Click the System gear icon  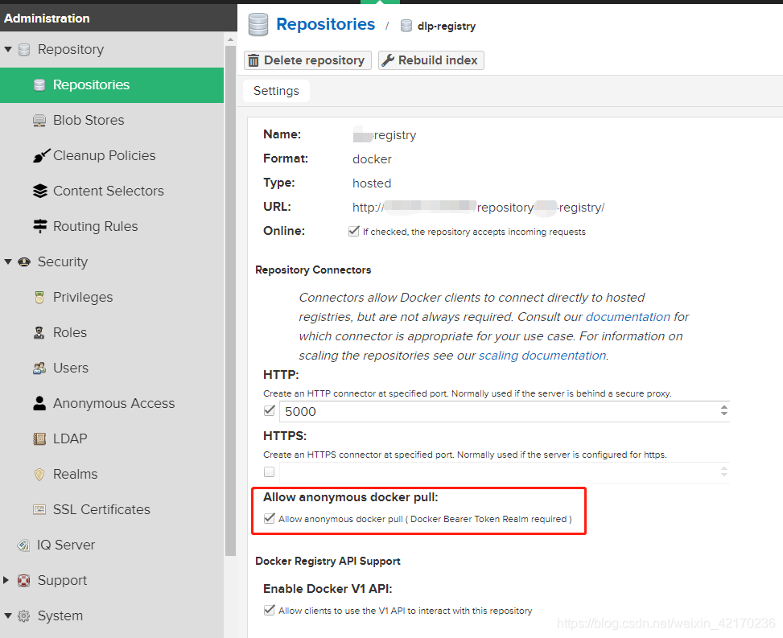(x=23, y=616)
